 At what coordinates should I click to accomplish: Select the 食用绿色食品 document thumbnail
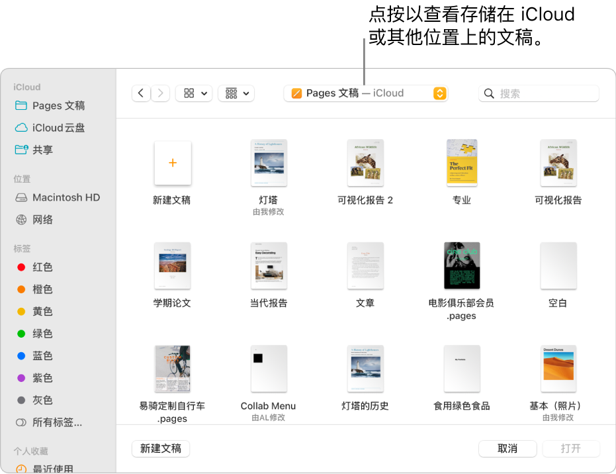462,369
